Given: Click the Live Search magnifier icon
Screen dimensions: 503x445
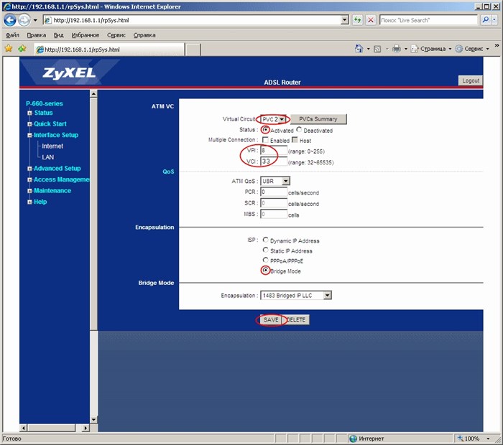Looking at the screenshot, I should coord(485,20).
